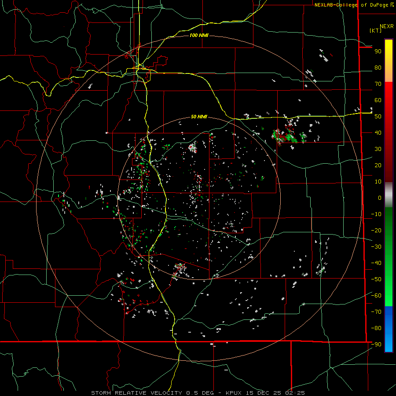Click the "NEXR" label above the color scale
396x396 pixels.
(x=386, y=26)
